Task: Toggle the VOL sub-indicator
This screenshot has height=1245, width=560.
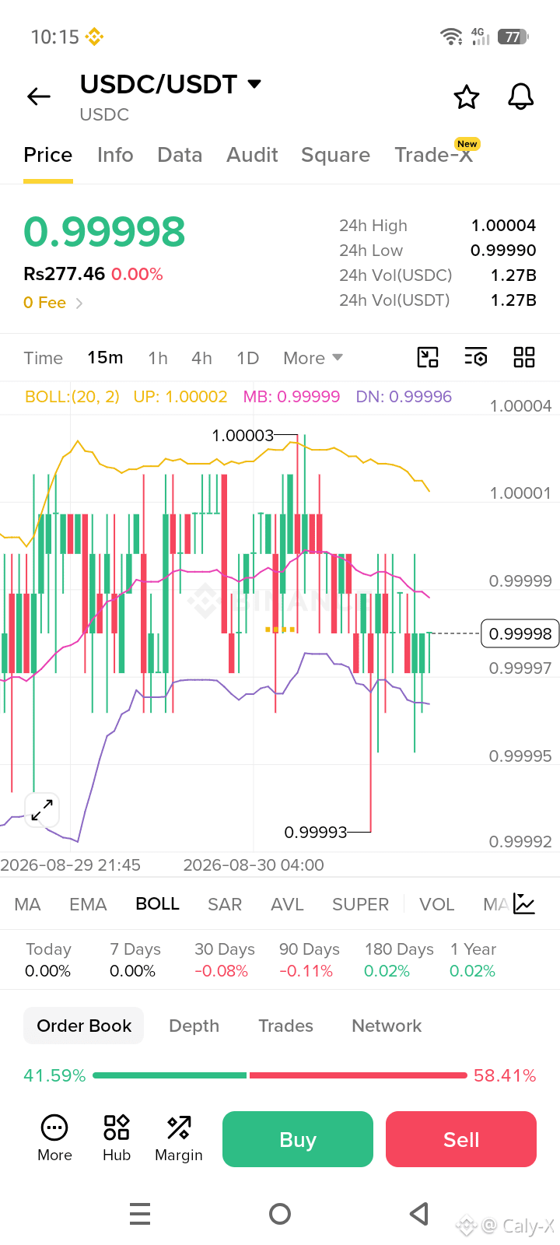Action: (x=436, y=904)
